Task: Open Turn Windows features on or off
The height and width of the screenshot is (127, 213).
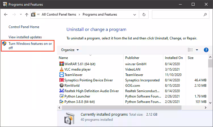Action: pos(30,46)
